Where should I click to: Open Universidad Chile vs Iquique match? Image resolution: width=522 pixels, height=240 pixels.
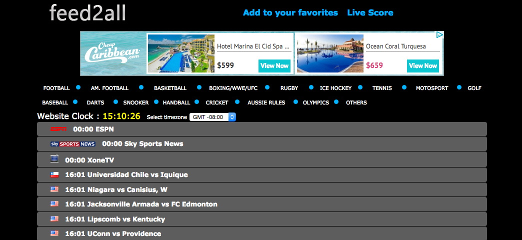pos(261,175)
